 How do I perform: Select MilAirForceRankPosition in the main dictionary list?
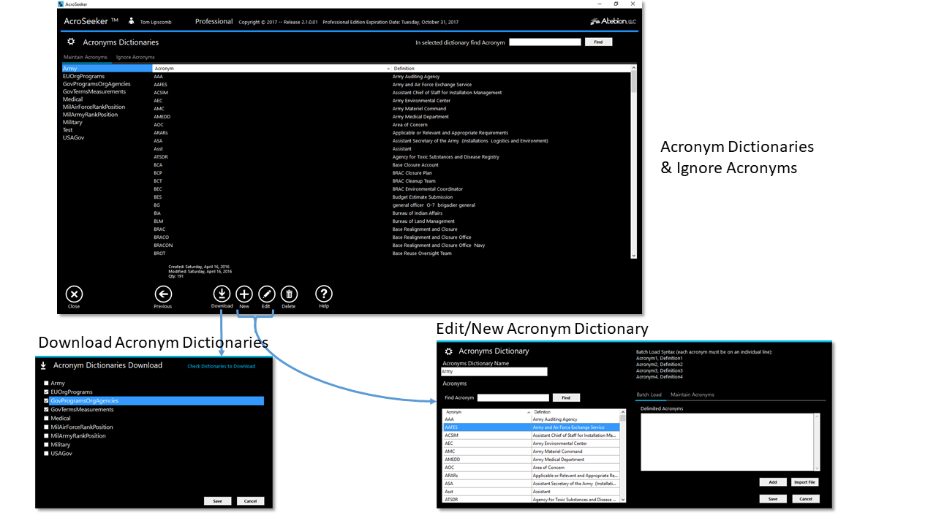point(107,107)
